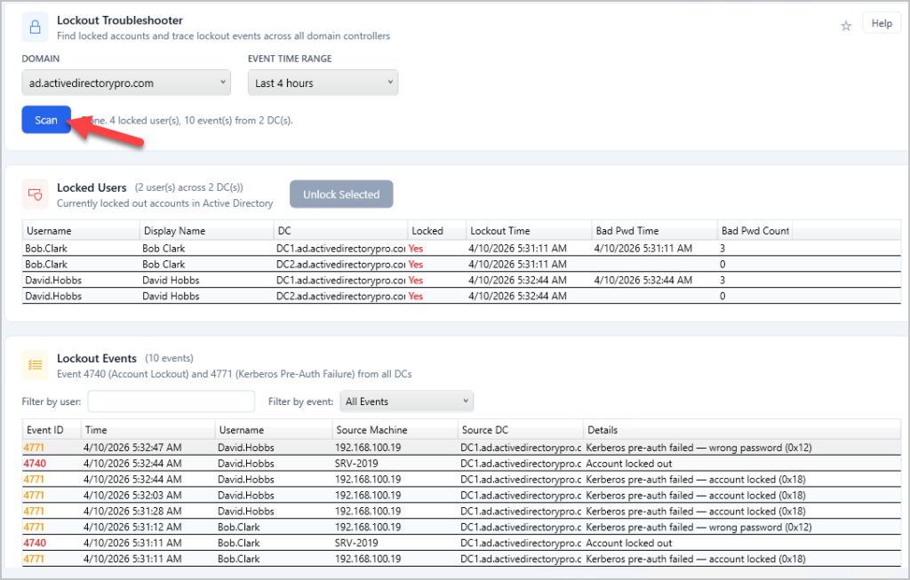
Task: Click the Bad Pwd Time column header
Action: click(655, 231)
